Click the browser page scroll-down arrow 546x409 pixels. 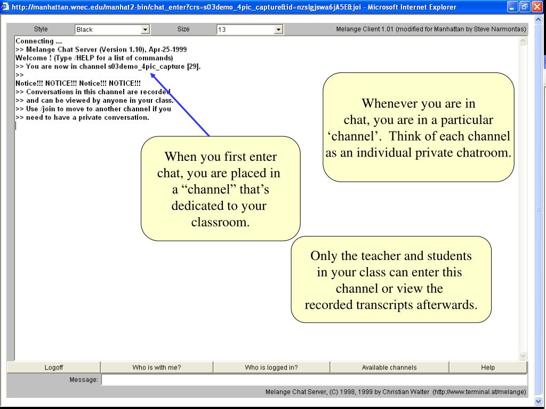(539, 400)
